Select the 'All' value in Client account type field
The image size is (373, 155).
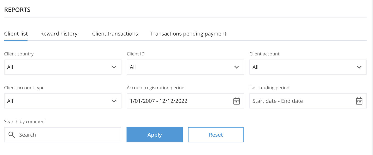click(x=10, y=101)
